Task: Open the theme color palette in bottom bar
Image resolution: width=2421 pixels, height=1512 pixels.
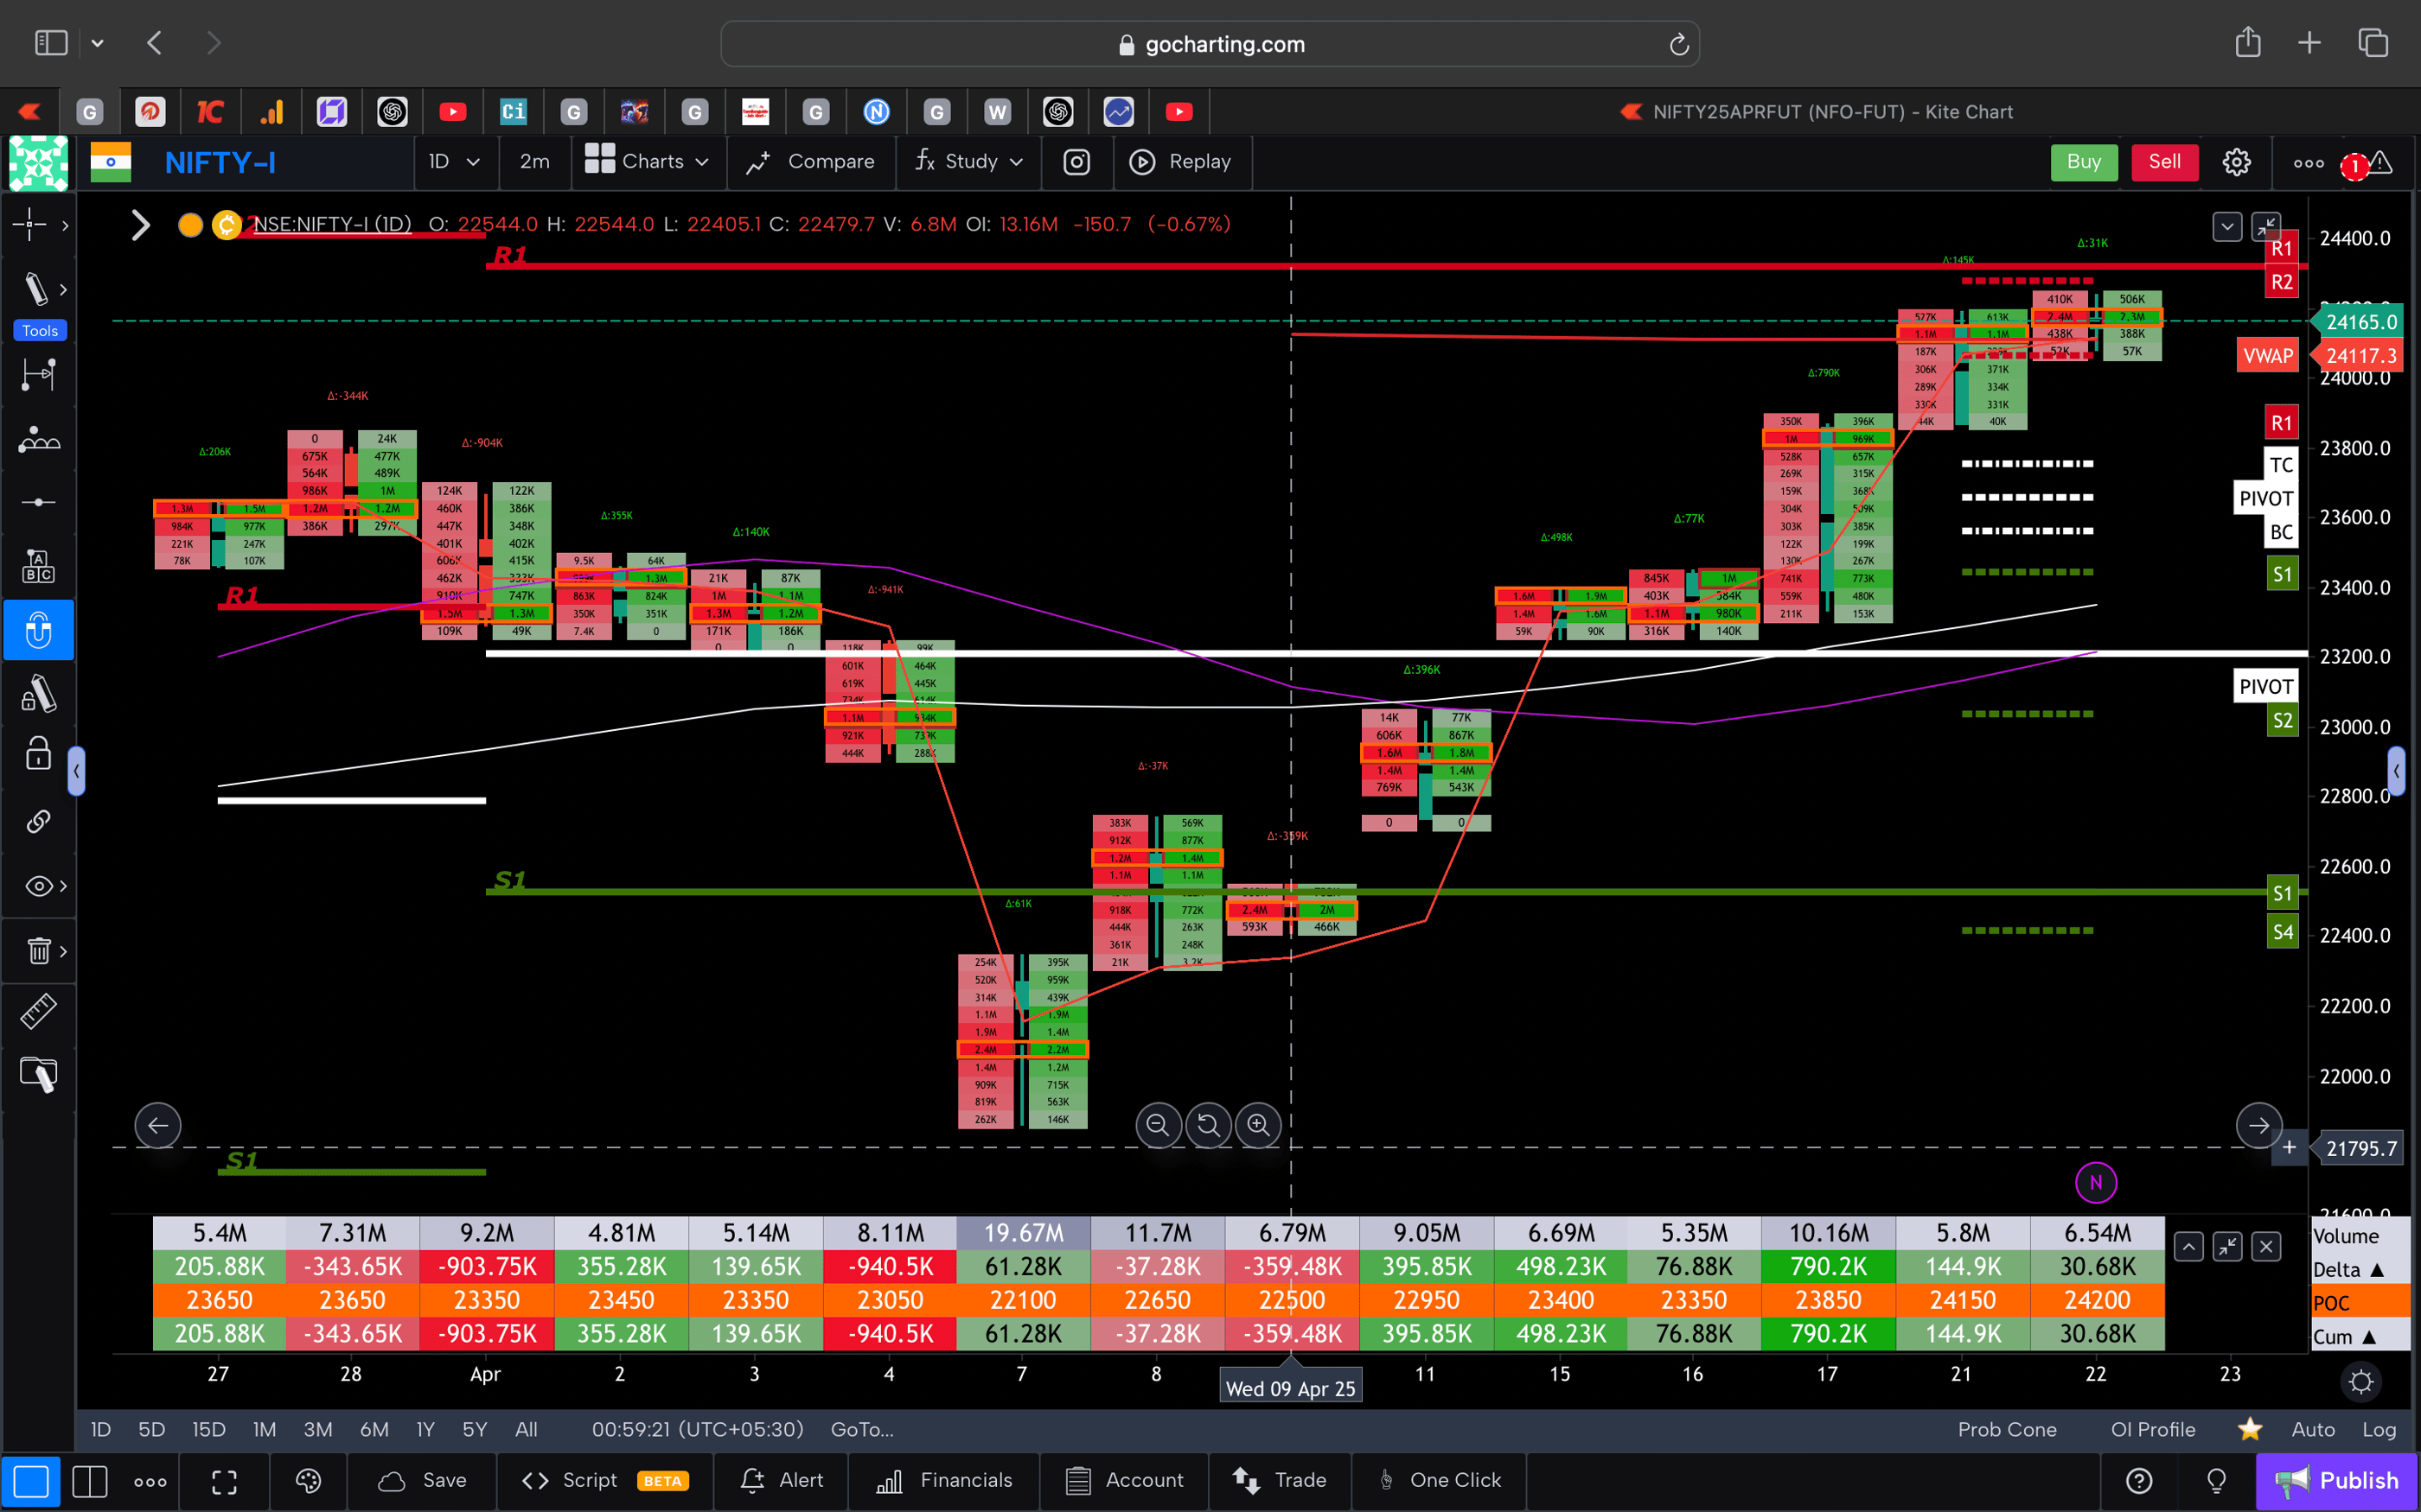Action: tap(308, 1481)
